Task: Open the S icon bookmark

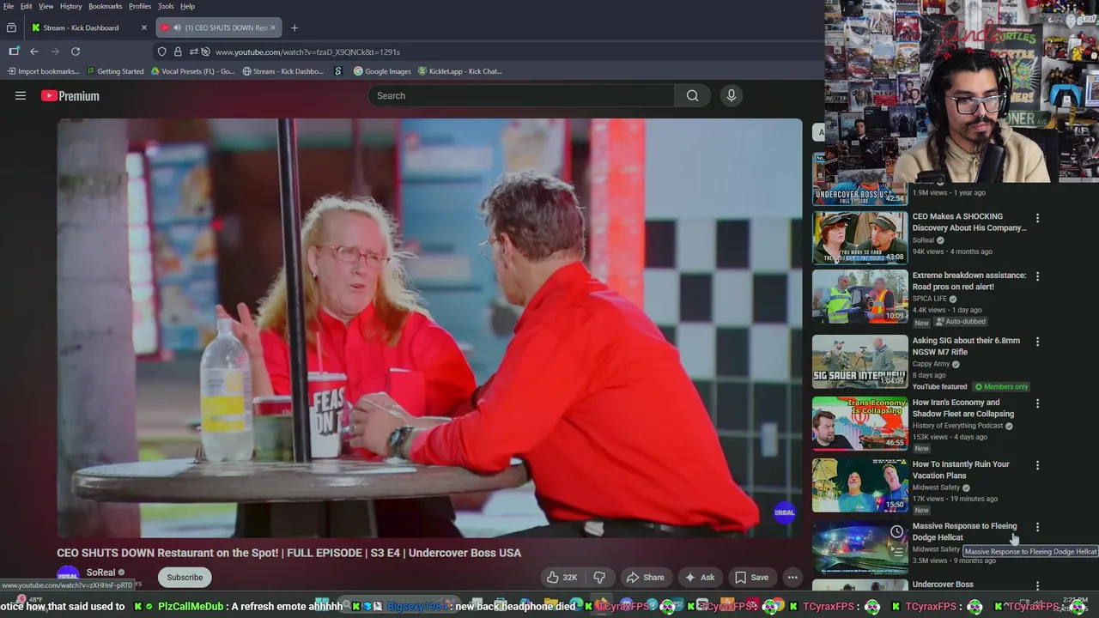Action: 338,71
